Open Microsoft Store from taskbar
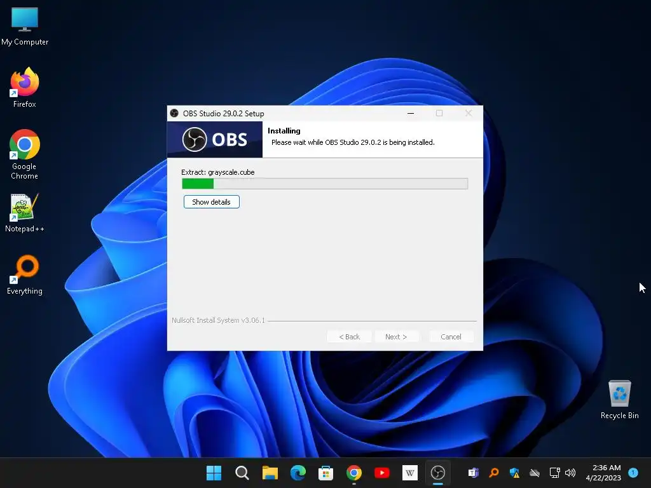The width and height of the screenshot is (651, 488). [x=326, y=473]
